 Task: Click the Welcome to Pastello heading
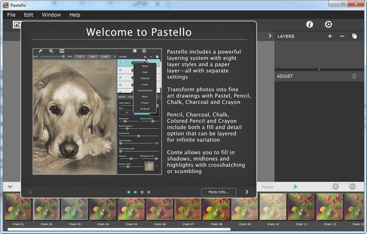point(139,32)
